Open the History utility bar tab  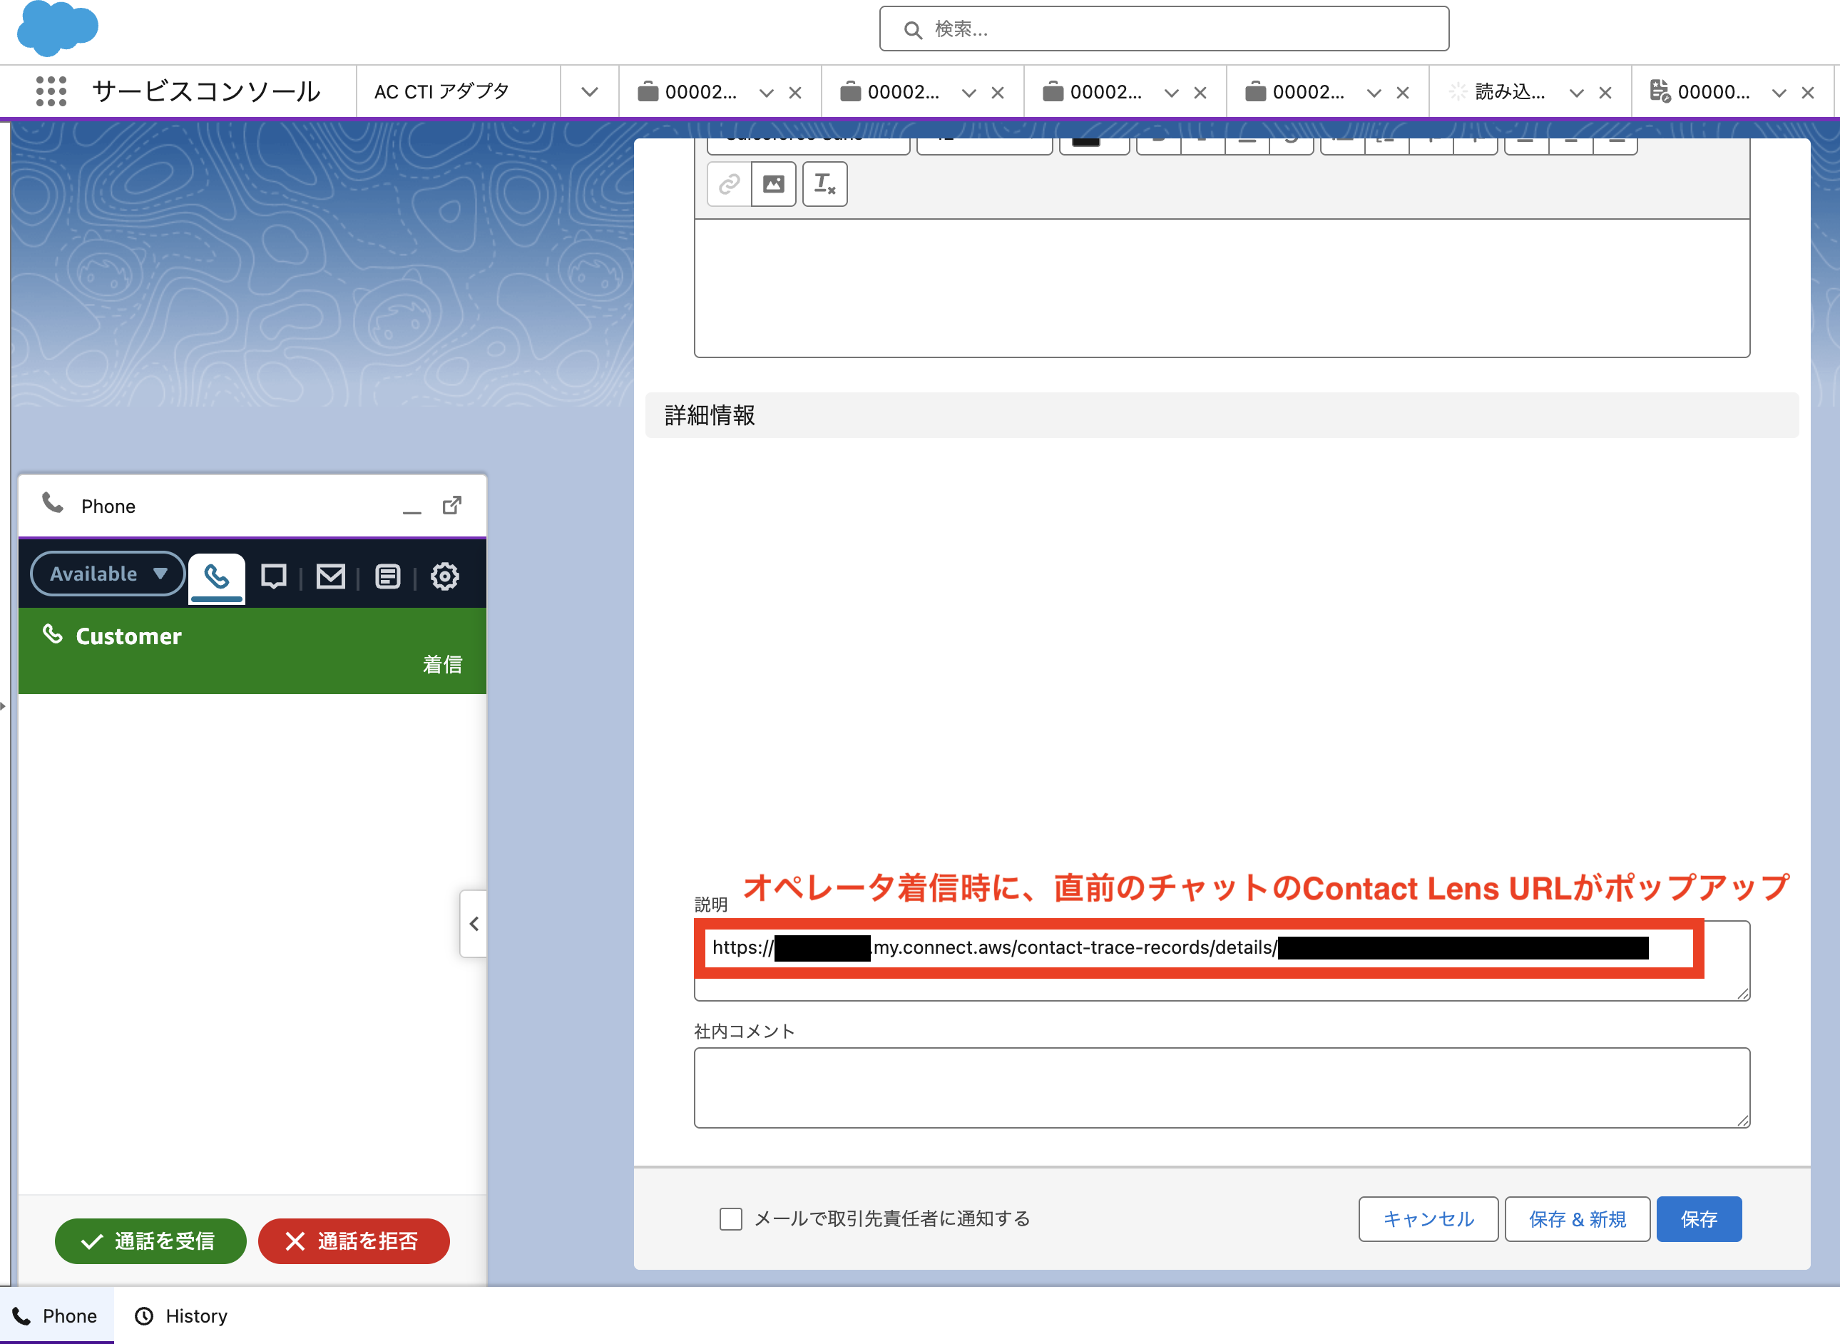pos(180,1315)
